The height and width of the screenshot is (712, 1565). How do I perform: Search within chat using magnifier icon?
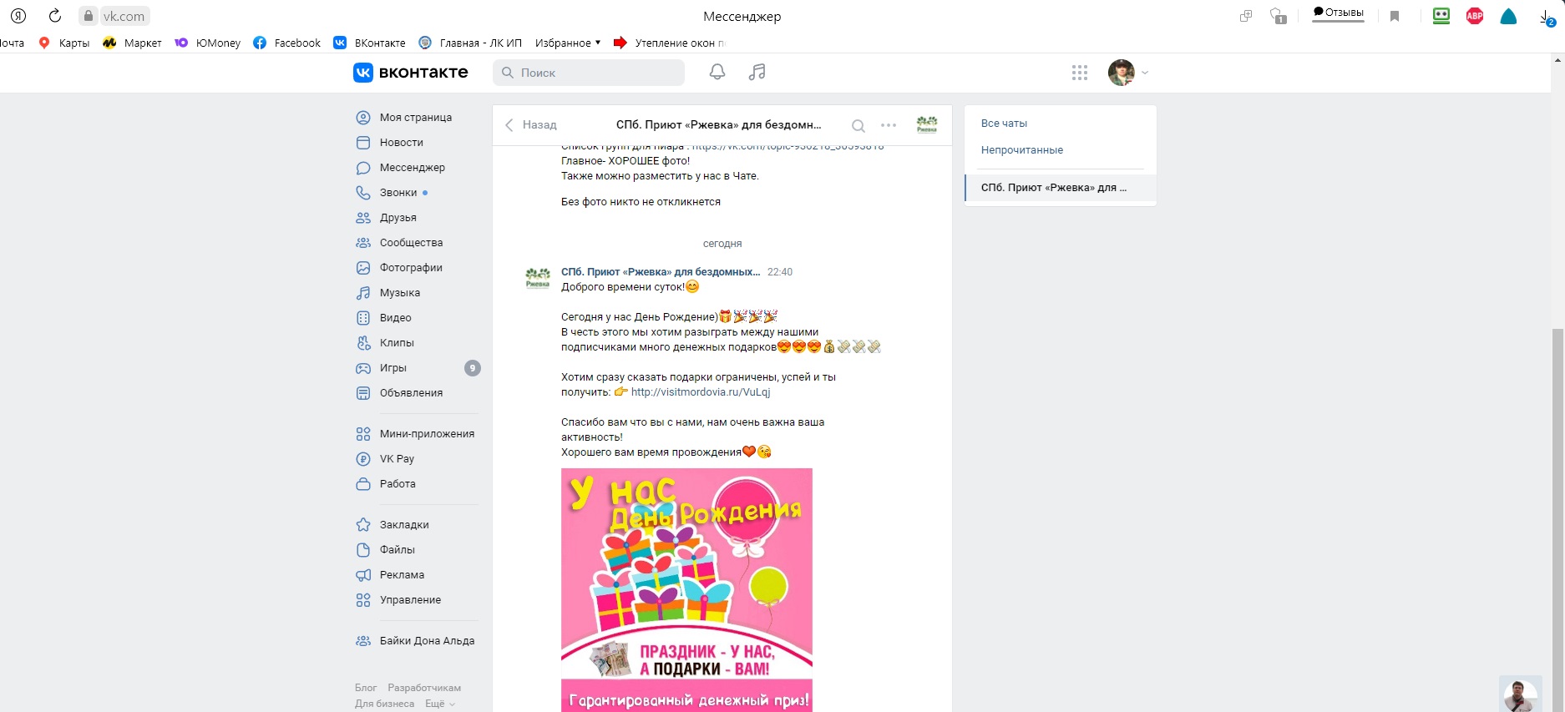point(858,126)
